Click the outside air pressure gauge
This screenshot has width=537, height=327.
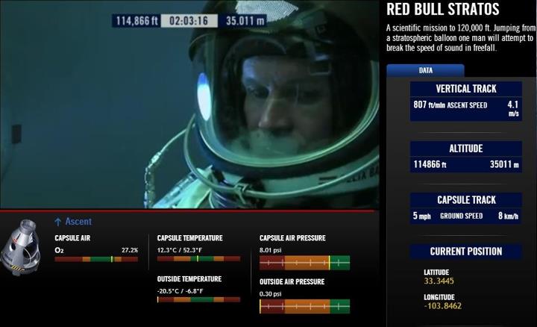pyautogui.click(x=304, y=306)
